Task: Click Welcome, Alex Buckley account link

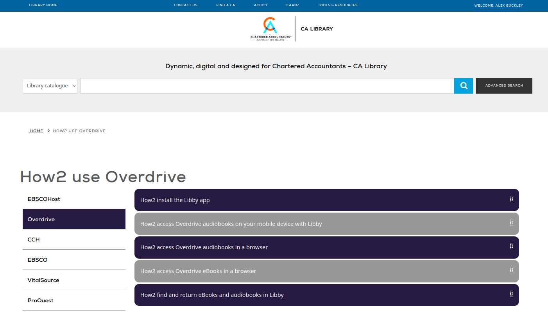Action: [x=499, y=5]
